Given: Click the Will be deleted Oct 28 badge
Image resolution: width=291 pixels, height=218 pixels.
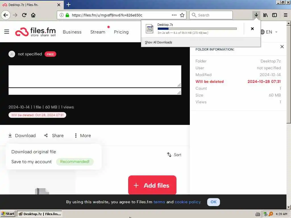Looking at the screenshot, I should 37,115.
